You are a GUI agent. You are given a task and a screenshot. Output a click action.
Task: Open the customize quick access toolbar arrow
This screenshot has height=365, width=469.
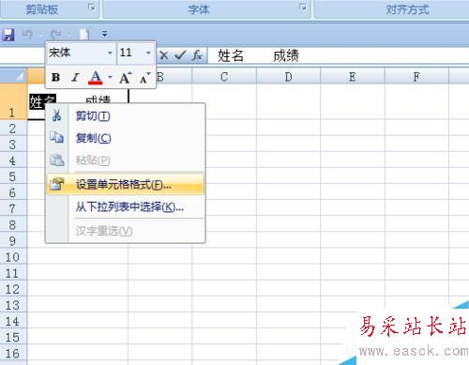pos(105,34)
